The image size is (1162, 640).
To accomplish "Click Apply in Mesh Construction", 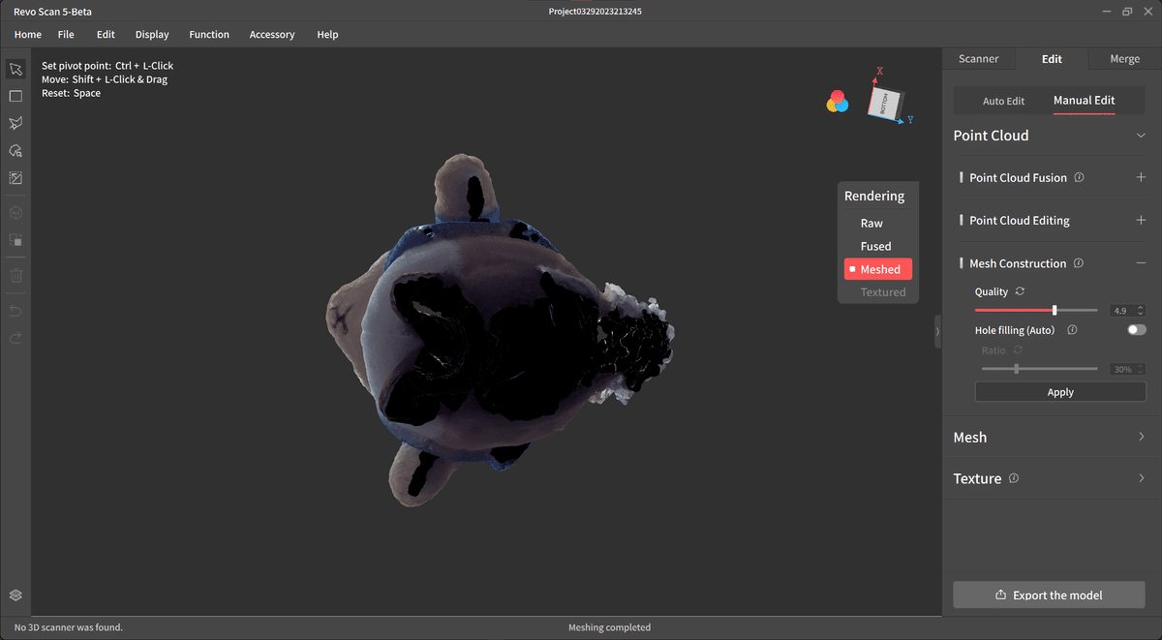I will [x=1060, y=392].
